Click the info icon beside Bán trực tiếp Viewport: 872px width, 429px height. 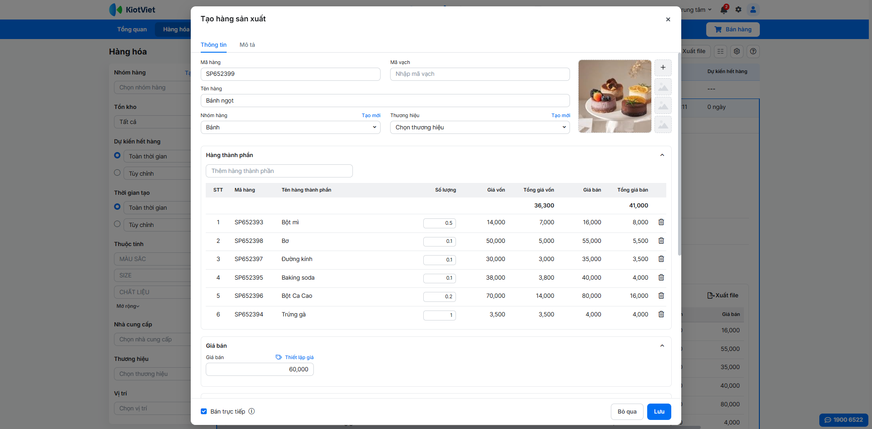click(x=252, y=411)
